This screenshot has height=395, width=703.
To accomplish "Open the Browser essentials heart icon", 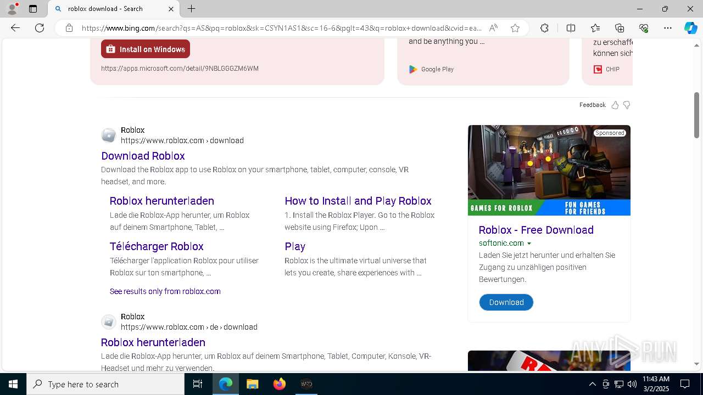I will tap(644, 28).
